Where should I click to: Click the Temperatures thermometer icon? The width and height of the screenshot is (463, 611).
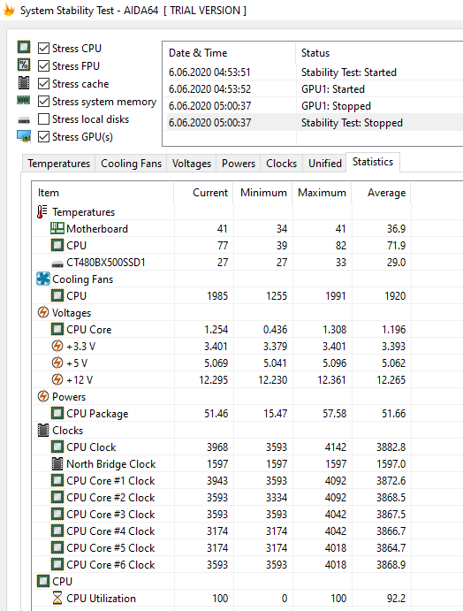coord(42,211)
